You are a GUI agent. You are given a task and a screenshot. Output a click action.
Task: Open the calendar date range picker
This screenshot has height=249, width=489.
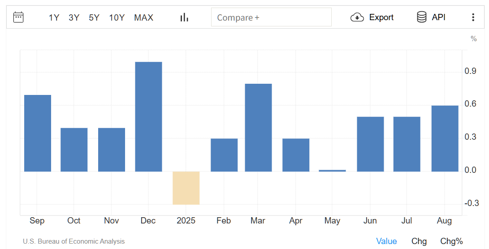tap(18, 17)
